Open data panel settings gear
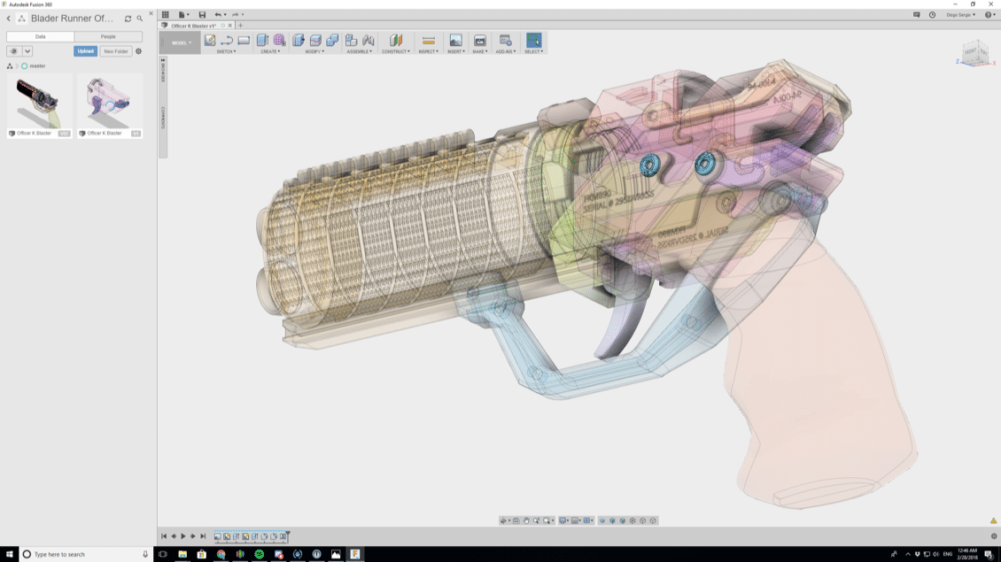This screenshot has height=562, width=1001. (x=138, y=51)
